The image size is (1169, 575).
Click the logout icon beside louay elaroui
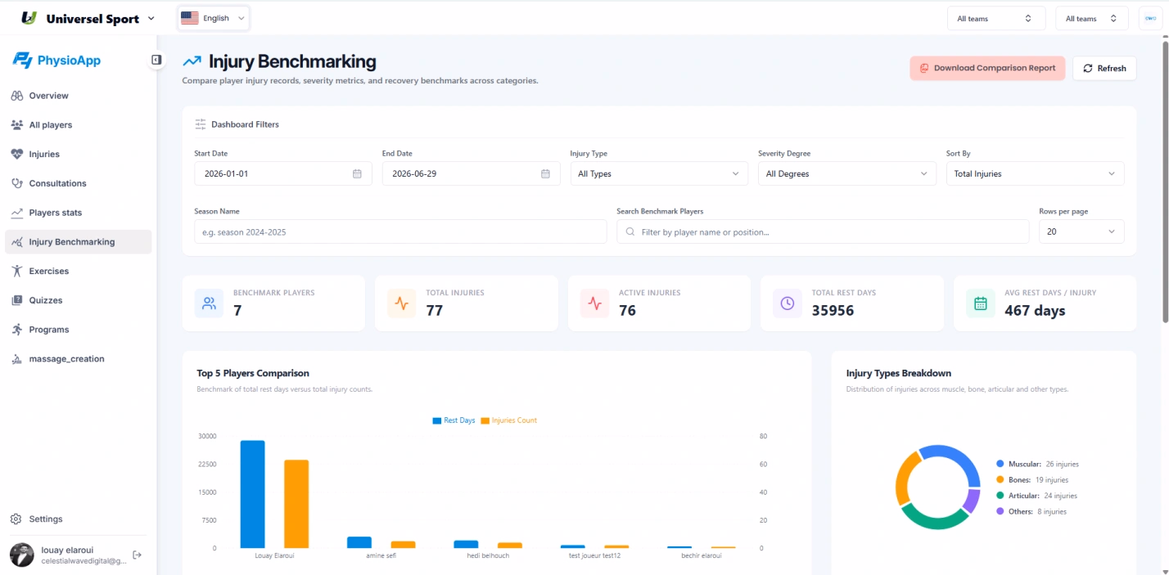click(138, 555)
